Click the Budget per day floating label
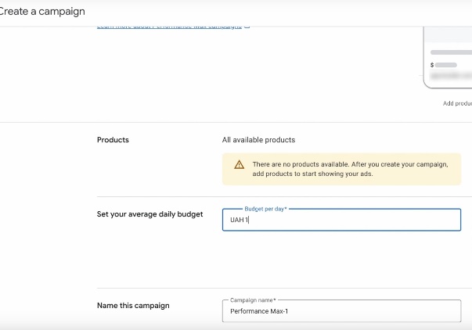 tap(265, 209)
